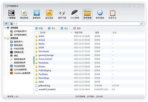
Task: Collapse the 常用目录 tree node
Action: pos(5,38)
